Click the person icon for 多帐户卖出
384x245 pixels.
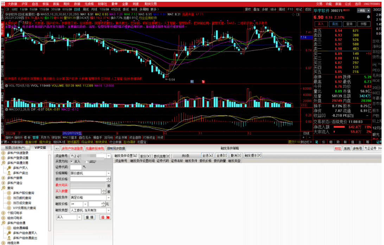(9, 173)
